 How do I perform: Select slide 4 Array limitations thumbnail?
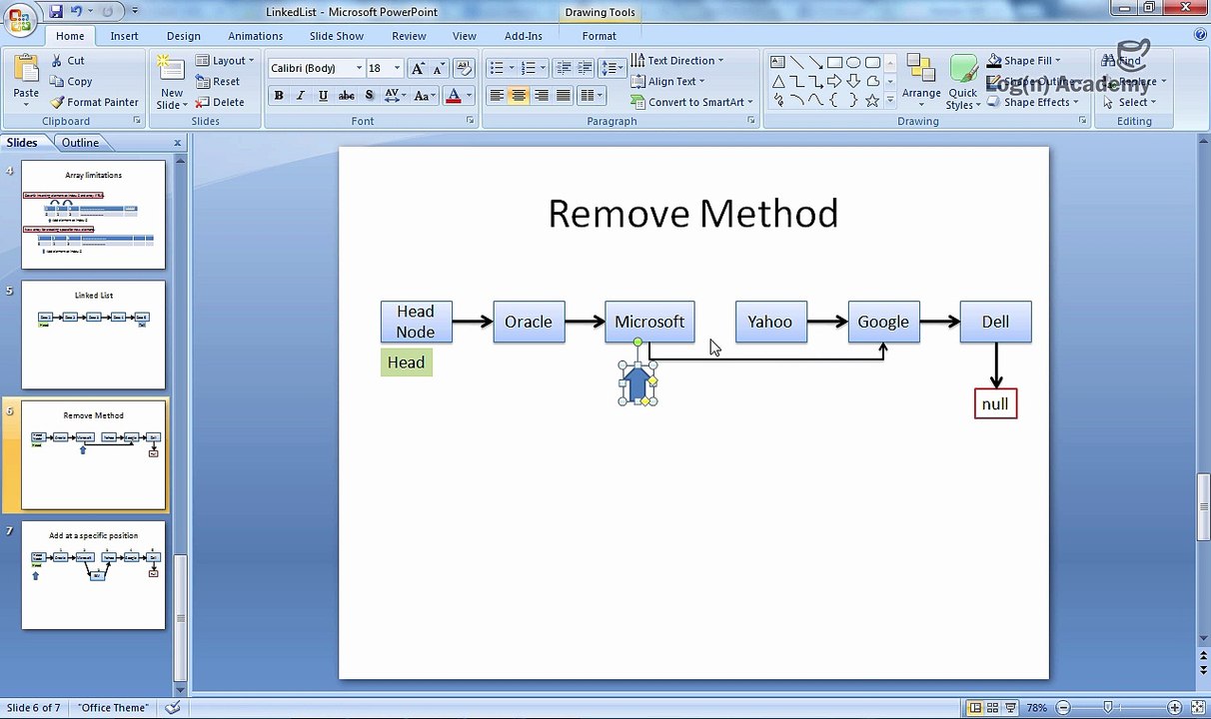pyautogui.click(x=94, y=215)
